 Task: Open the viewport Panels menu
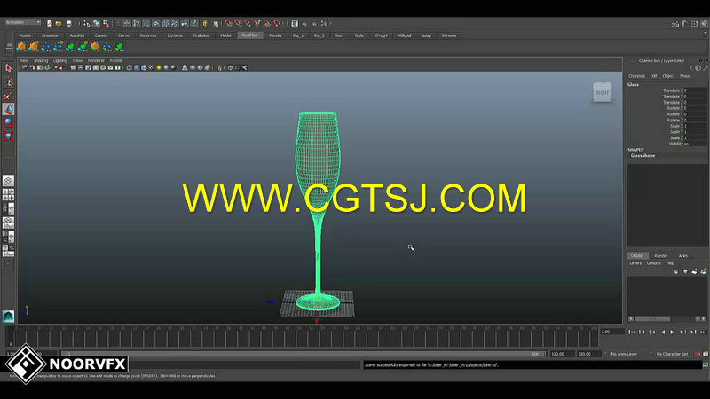point(116,60)
